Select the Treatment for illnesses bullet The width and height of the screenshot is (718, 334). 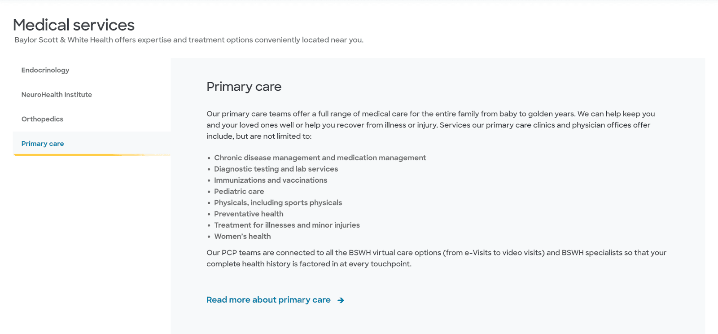287,225
